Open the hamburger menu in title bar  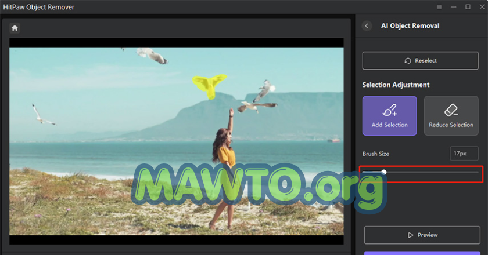[x=439, y=7]
